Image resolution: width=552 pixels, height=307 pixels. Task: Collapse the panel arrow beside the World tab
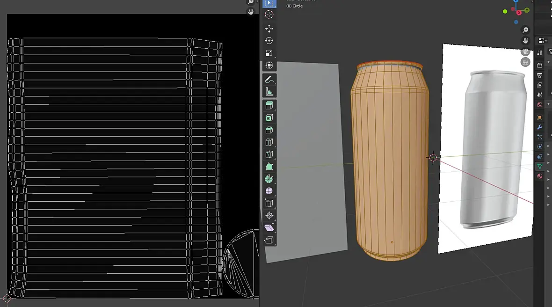tap(549, 105)
